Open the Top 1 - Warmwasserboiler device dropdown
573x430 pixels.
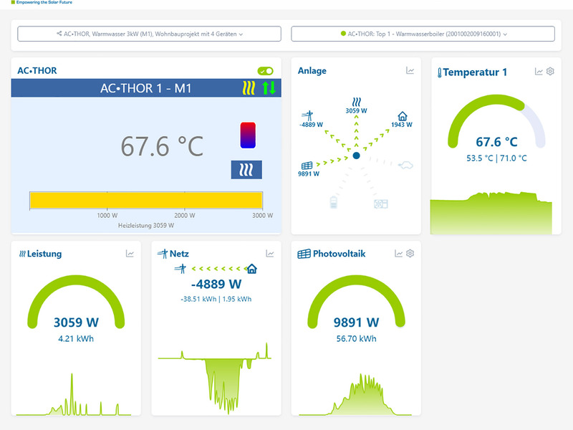[423, 34]
